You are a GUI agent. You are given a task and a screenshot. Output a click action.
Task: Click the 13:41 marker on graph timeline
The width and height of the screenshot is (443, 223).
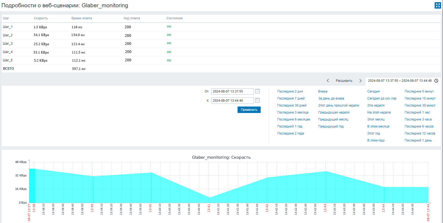coord(209,208)
